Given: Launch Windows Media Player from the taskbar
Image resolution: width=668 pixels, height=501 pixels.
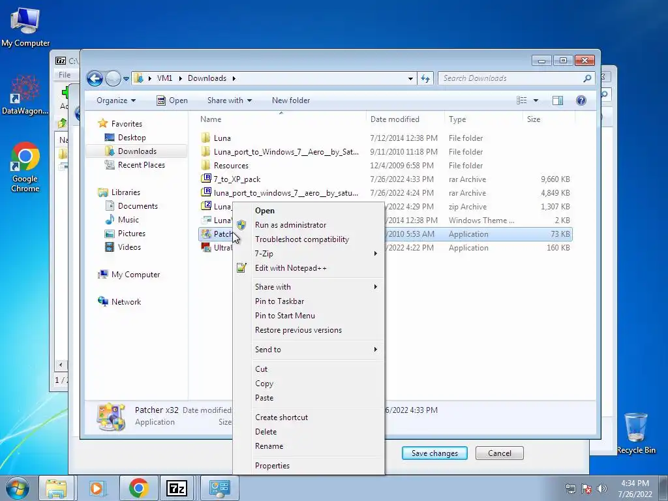Looking at the screenshot, I should [x=98, y=488].
